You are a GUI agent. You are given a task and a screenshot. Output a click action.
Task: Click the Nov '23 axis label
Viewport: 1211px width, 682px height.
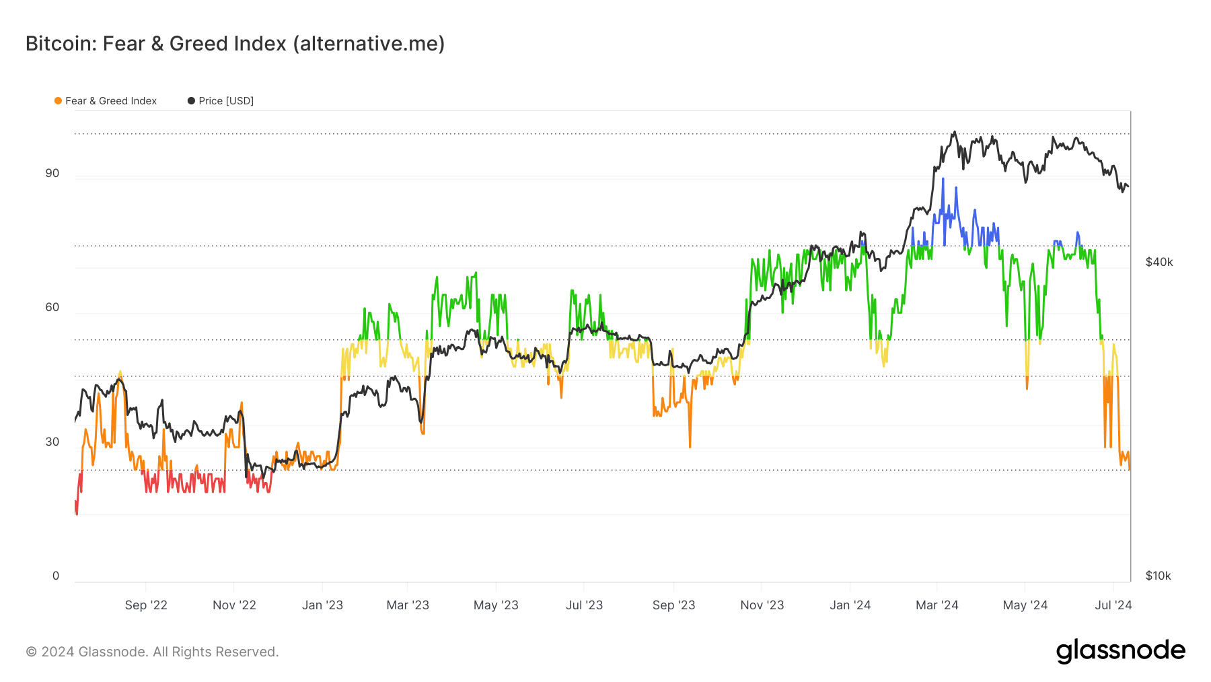coord(762,605)
